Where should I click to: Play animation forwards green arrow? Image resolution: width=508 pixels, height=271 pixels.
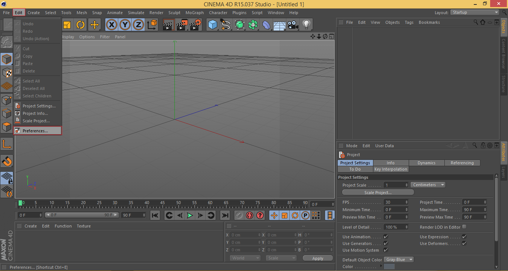pyautogui.click(x=190, y=215)
